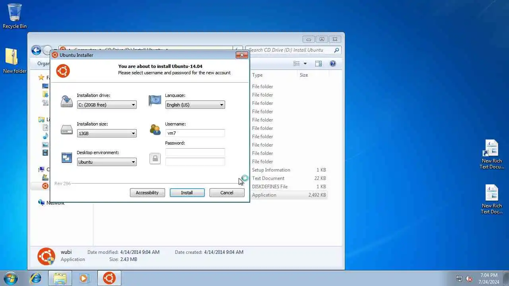Select the Application row of 2,492 KB
Screen dimensions: 509x286
[289, 195]
